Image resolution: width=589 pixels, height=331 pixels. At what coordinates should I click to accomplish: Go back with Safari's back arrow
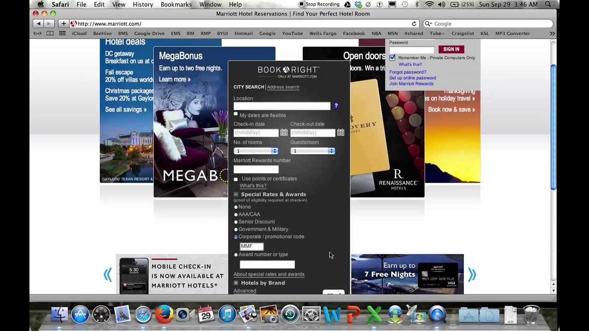tap(39, 24)
